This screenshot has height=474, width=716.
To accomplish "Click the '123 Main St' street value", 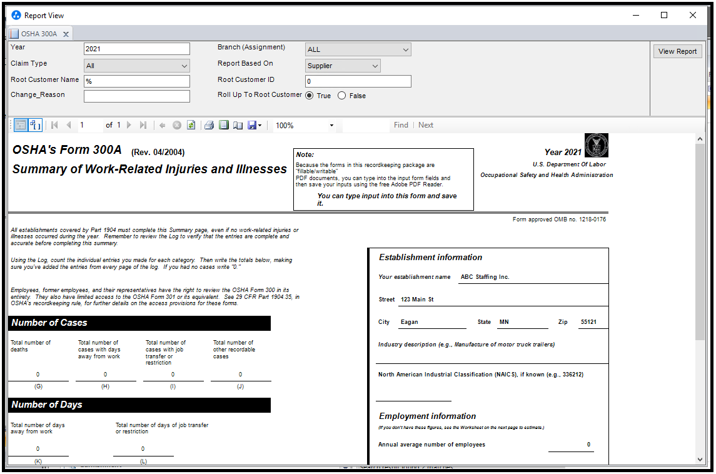I will point(417,300).
